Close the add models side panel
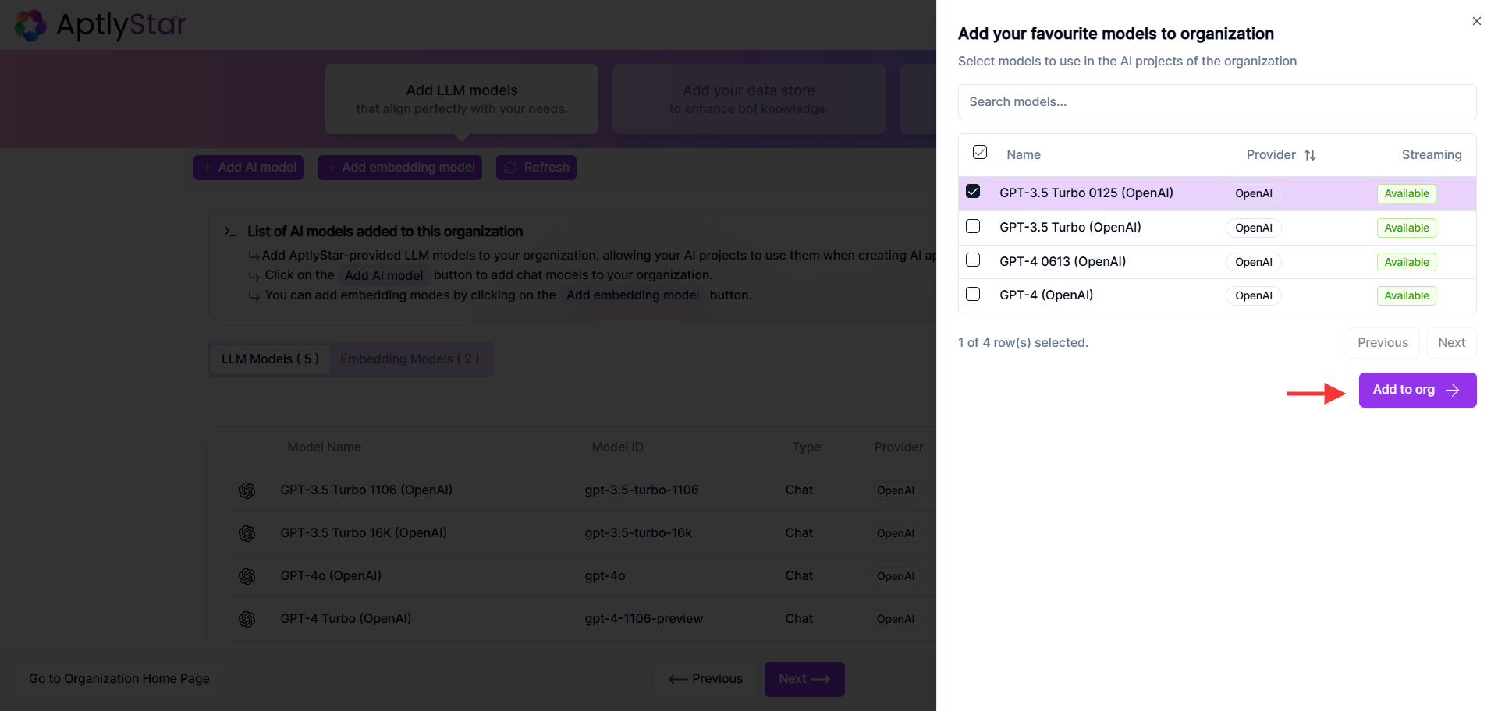 [x=1476, y=22]
